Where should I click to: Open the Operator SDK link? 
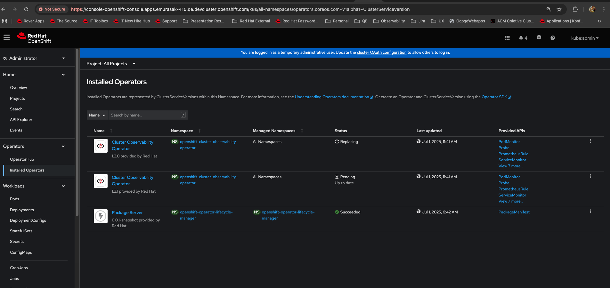pyautogui.click(x=496, y=97)
